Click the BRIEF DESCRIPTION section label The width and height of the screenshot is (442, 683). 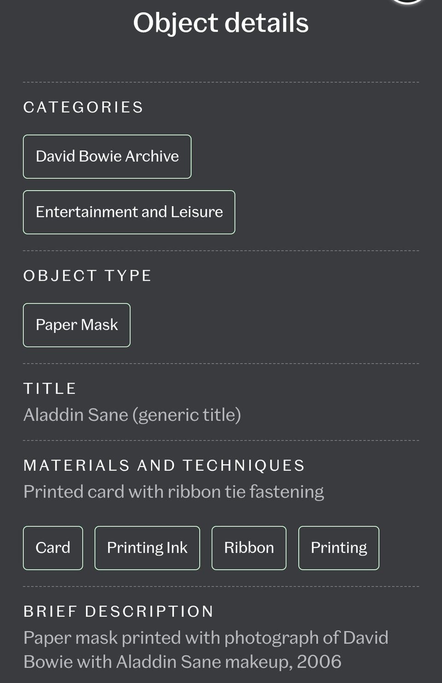(119, 611)
